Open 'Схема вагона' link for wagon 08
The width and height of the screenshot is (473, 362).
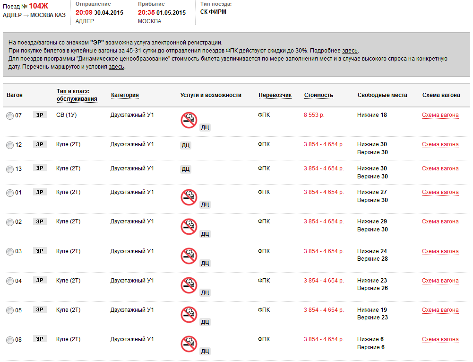[x=440, y=339]
